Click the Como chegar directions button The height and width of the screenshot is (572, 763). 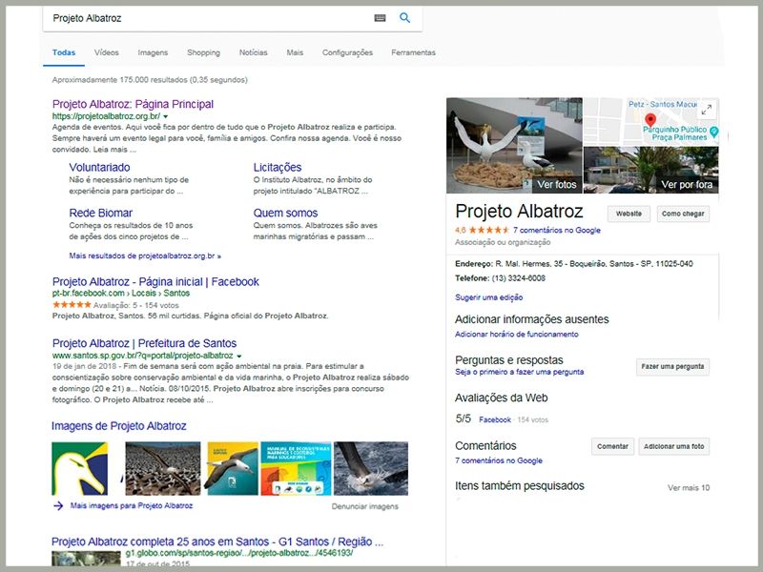tap(684, 214)
